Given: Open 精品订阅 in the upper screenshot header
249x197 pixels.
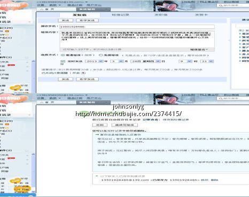Looking at the screenshot, I should 75,5.
